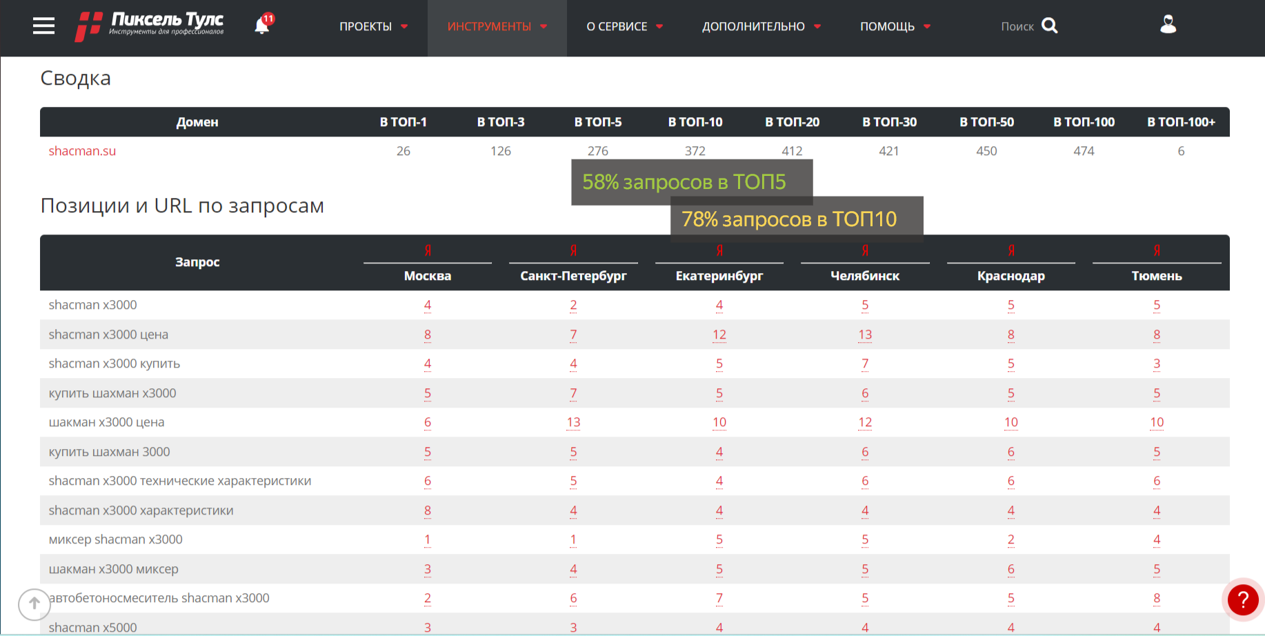Select the query 'купить шахман 3000'
This screenshot has width=1265, height=636.
pos(109,452)
